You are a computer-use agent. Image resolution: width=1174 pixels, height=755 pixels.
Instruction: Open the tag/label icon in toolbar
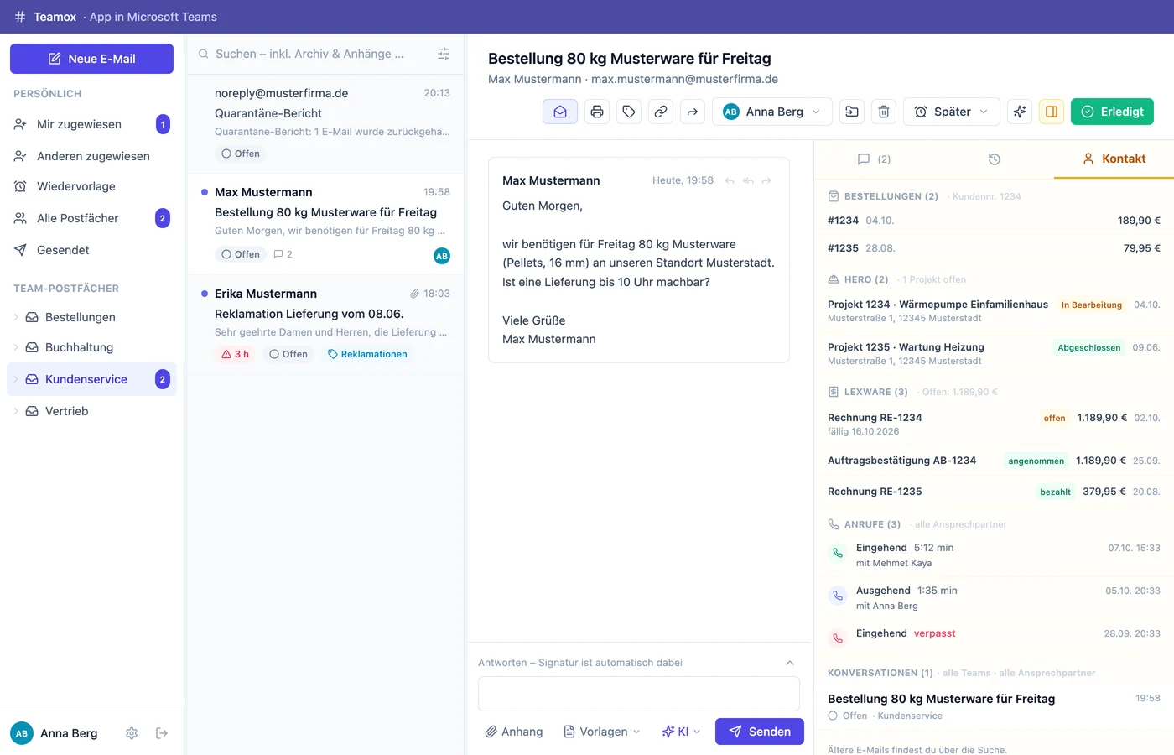(x=629, y=112)
